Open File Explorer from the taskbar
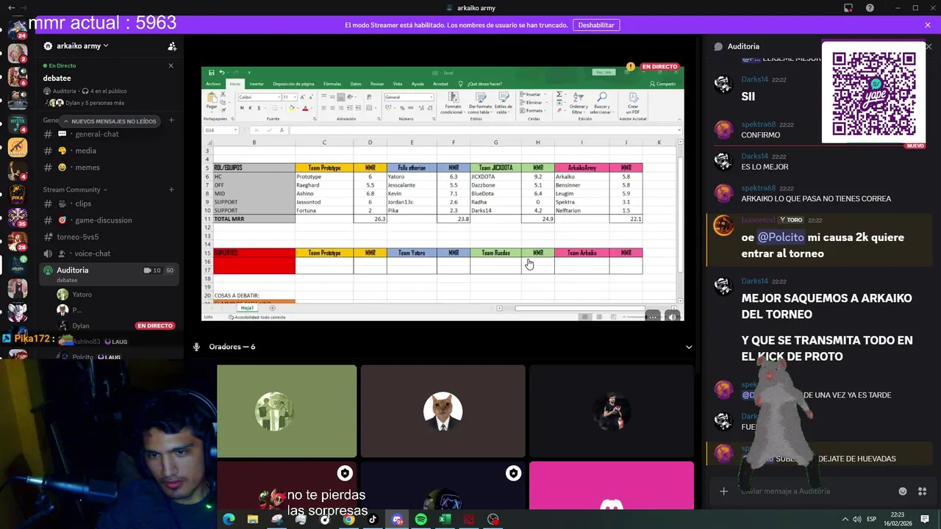This screenshot has width=941, height=529. 252,519
